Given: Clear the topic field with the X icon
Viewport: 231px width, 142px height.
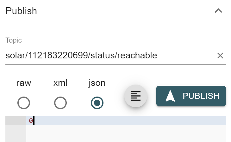Looking at the screenshot, I should point(220,56).
